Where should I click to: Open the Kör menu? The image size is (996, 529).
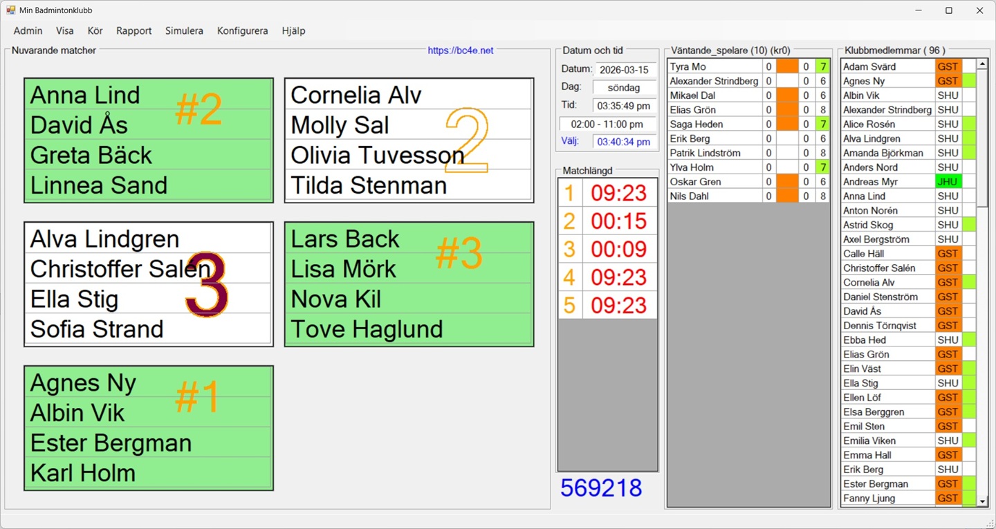[x=95, y=30]
